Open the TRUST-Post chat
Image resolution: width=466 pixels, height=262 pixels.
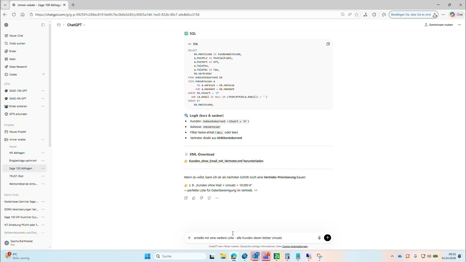(x=16, y=176)
